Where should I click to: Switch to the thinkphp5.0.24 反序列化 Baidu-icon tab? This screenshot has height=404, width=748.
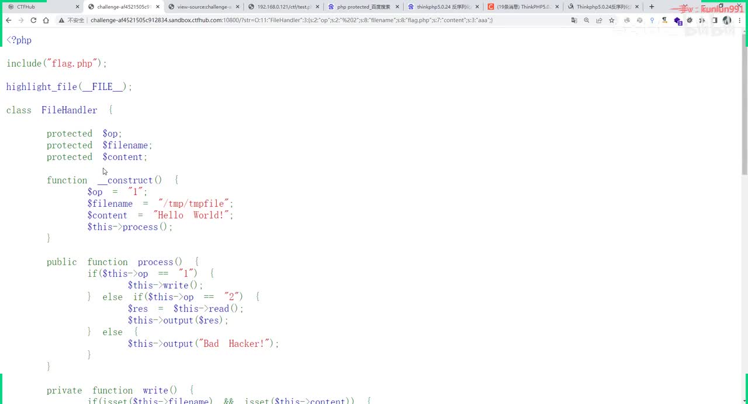click(x=442, y=7)
